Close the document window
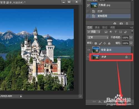The image size is (139, 109). pos(77,2)
